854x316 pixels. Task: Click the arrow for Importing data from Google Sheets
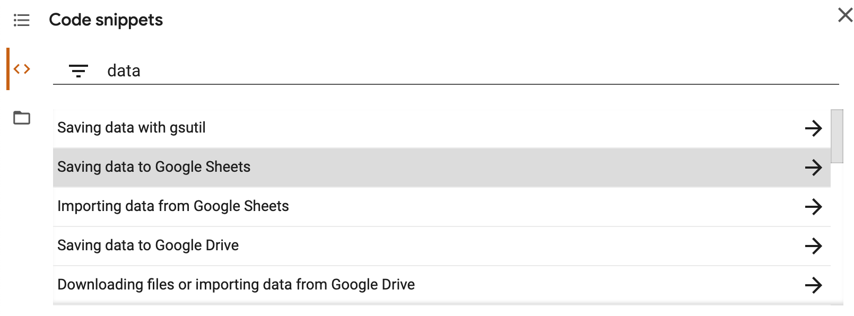[x=814, y=207]
